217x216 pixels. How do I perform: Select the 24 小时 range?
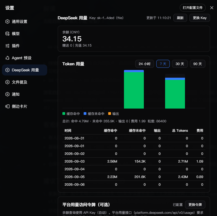coord(144,64)
